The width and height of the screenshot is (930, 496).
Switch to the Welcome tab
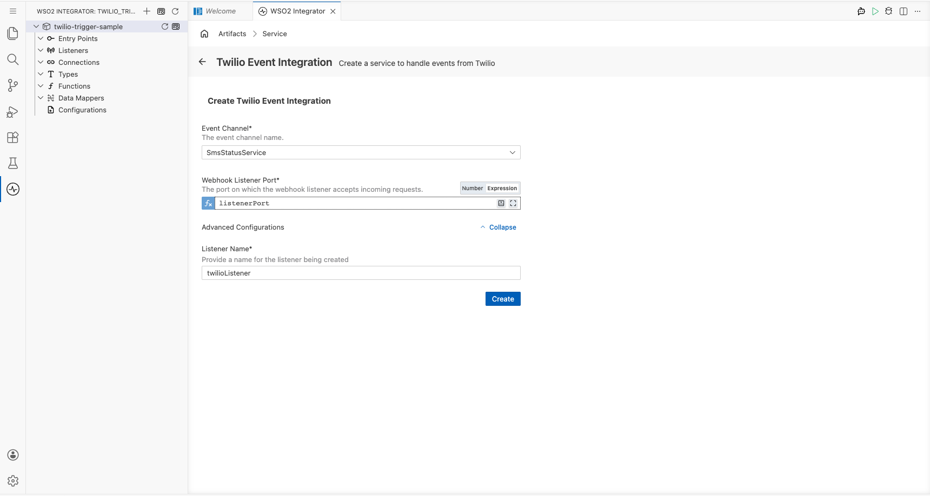coord(221,11)
